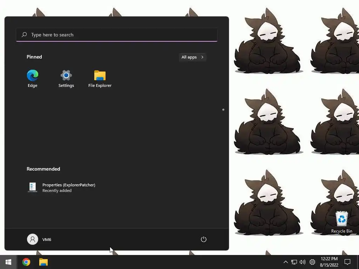
Task: Open the pinned Settings app
Action: tap(66, 79)
